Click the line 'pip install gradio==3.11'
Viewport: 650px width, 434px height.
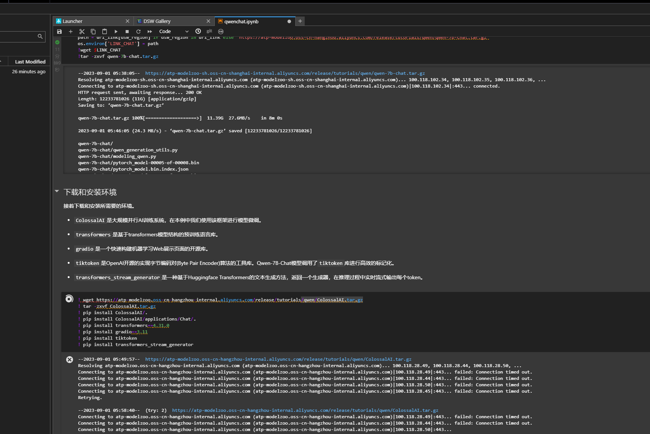pyautogui.click(x=113, y=332)
